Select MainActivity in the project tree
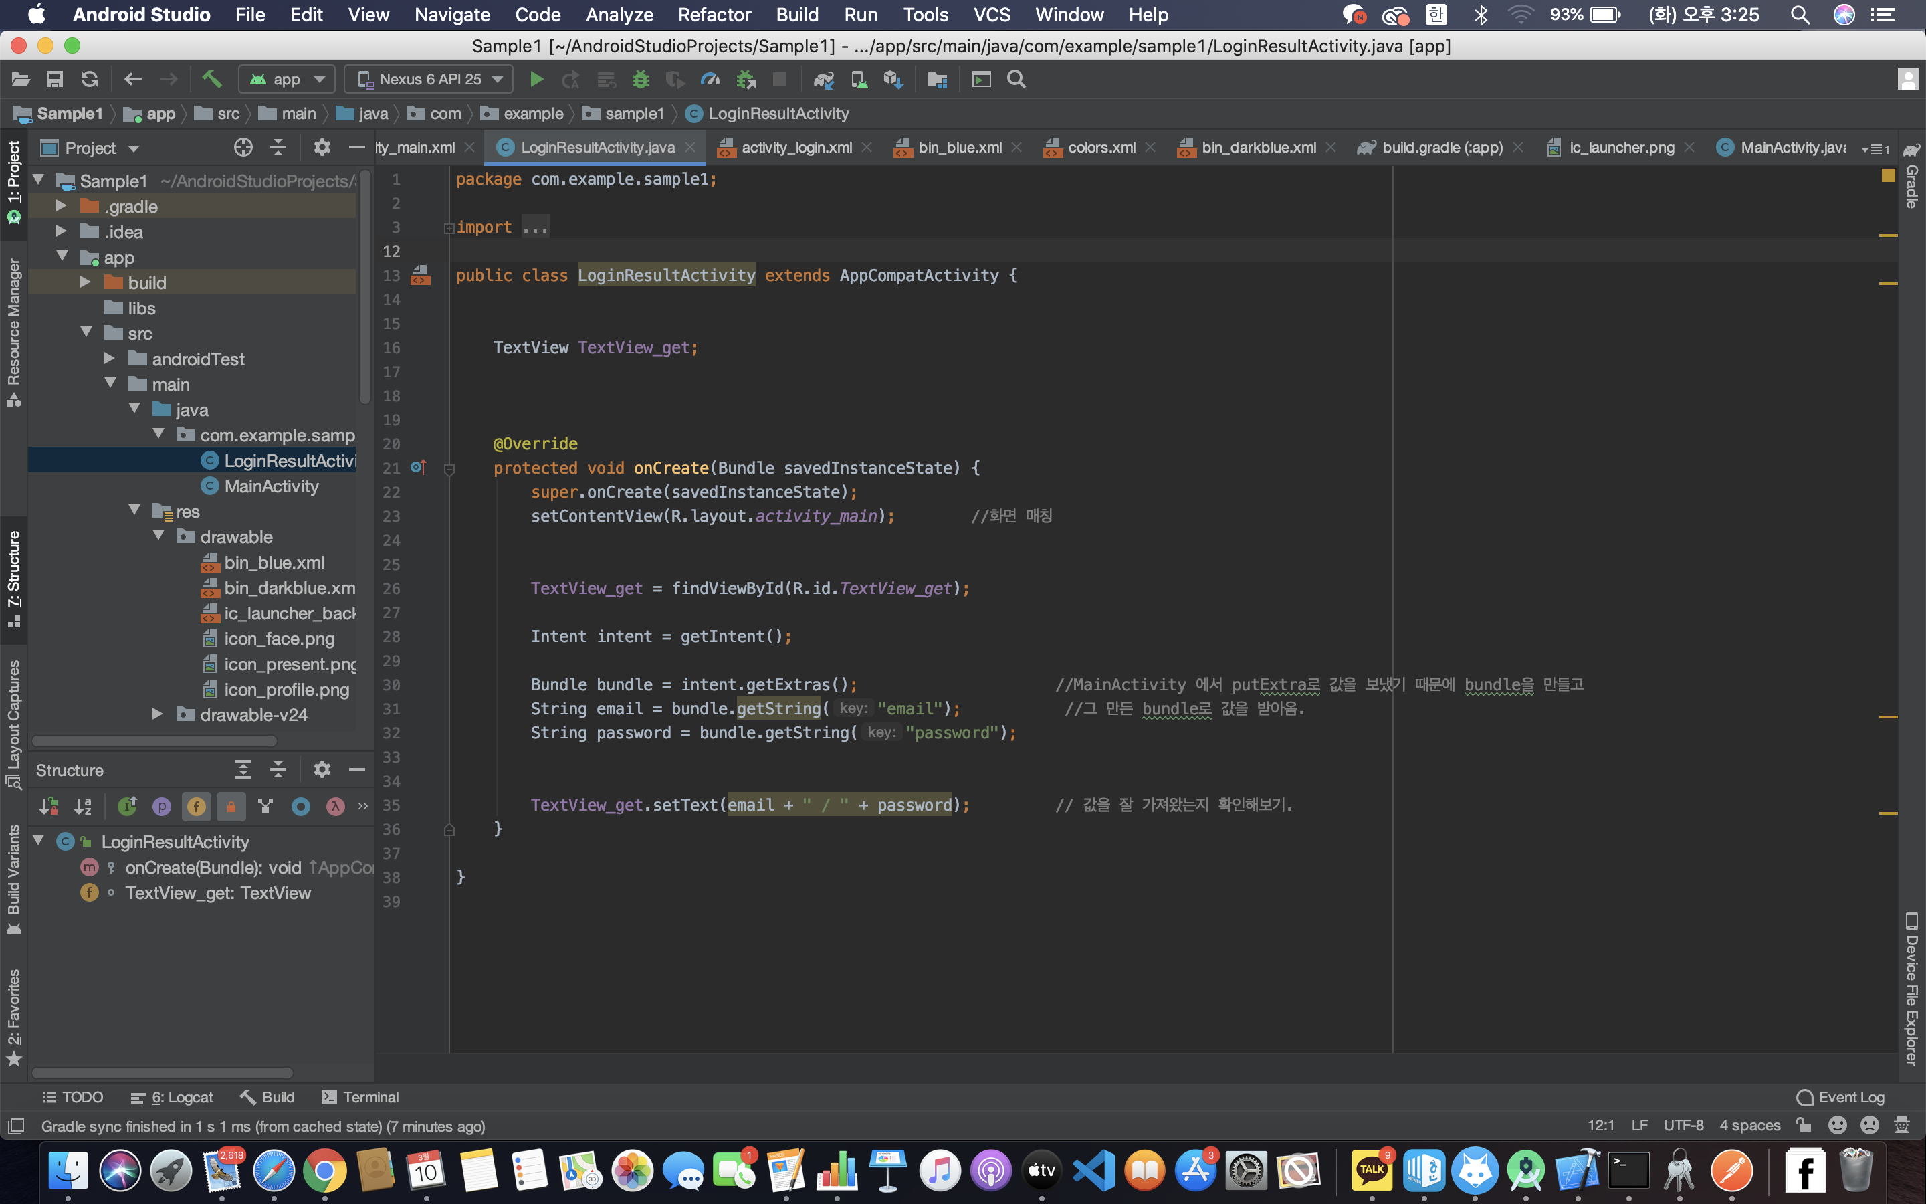Image resolution: width=1926 pixels, height=1204 pixels. (271, 486)
